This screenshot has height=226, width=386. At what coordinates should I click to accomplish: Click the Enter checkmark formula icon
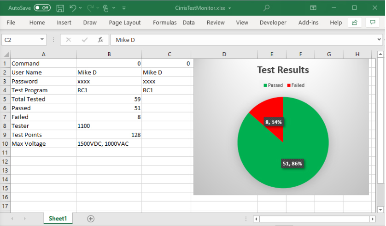click(85, 40)
